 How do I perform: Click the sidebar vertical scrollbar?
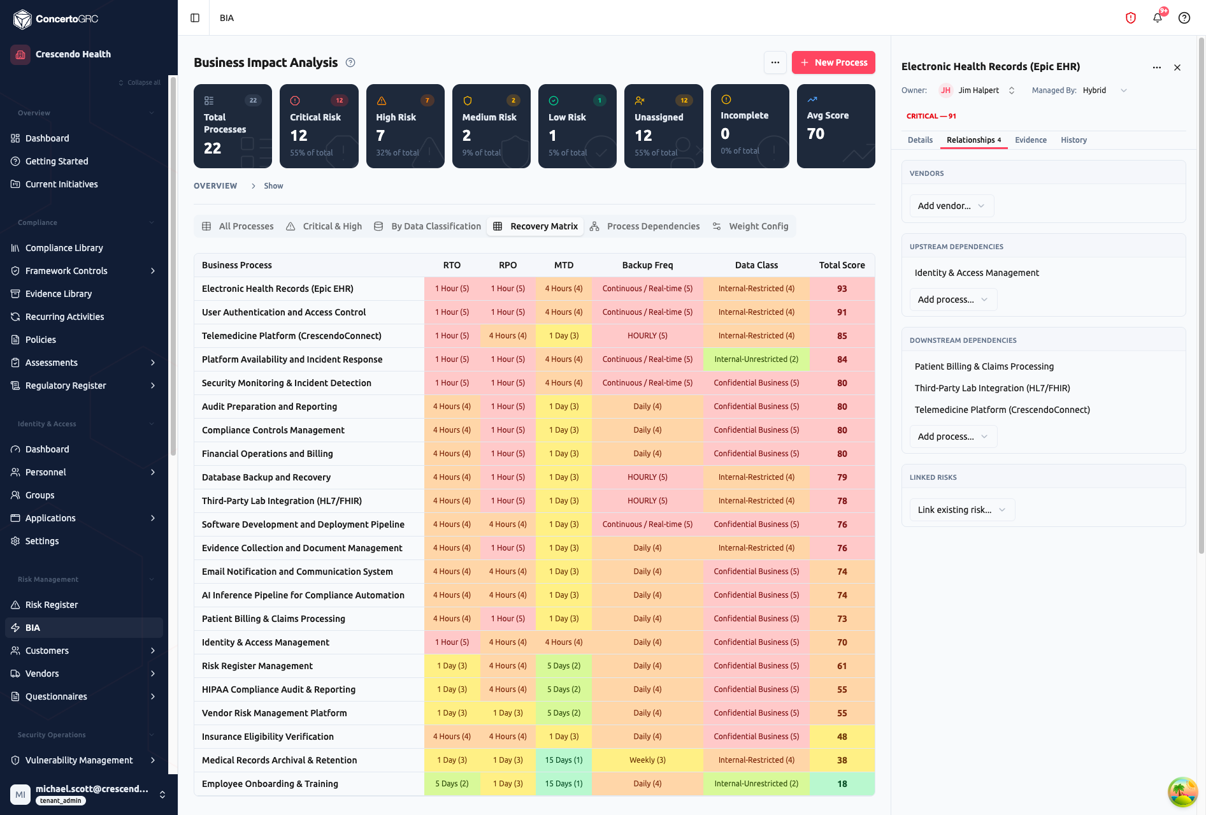173,266
